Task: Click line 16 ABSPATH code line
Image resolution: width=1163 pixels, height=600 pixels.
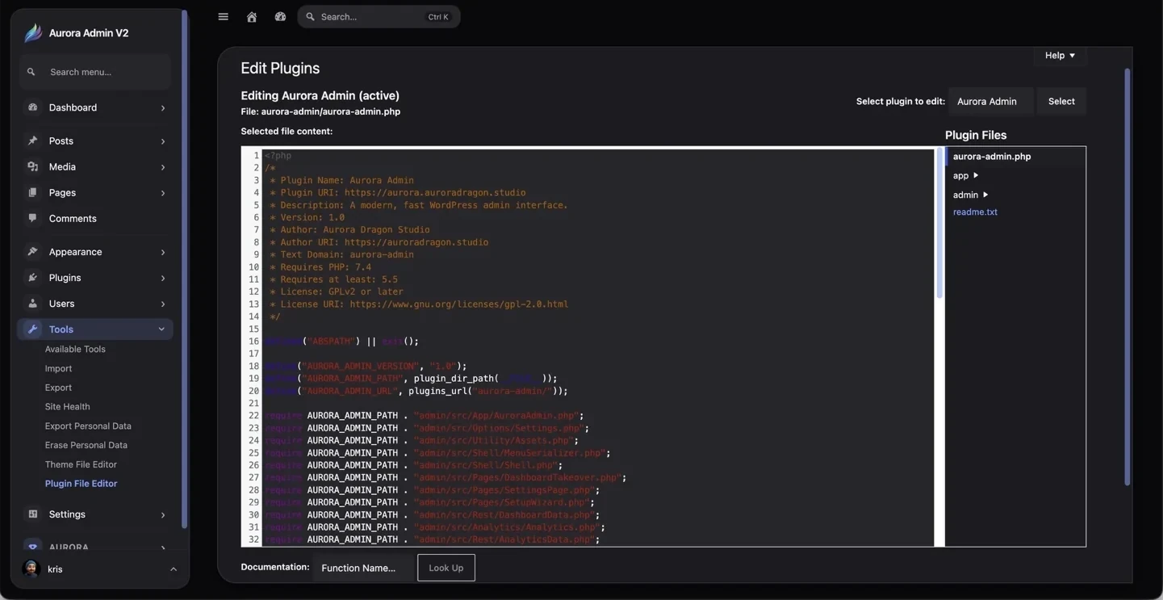Action: (341, 341)
